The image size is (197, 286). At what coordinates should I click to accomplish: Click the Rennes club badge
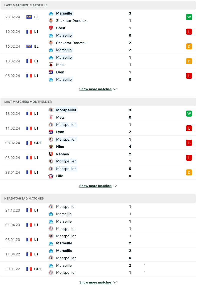click(x=51, y=154)
